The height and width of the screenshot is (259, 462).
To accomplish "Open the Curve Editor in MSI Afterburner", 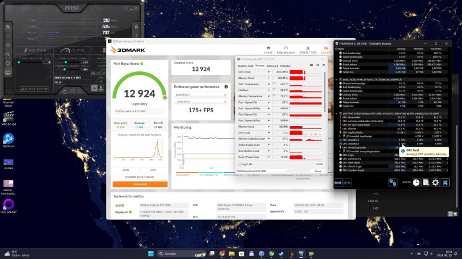I will click(35, 89).
